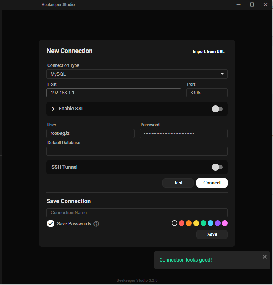Click the Connect button

tap(212, 183)
